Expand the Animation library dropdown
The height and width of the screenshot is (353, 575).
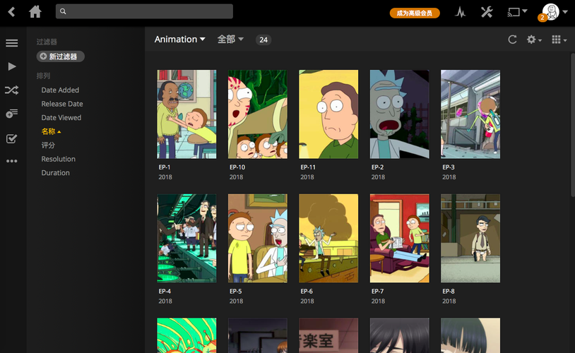coord(179,40)
